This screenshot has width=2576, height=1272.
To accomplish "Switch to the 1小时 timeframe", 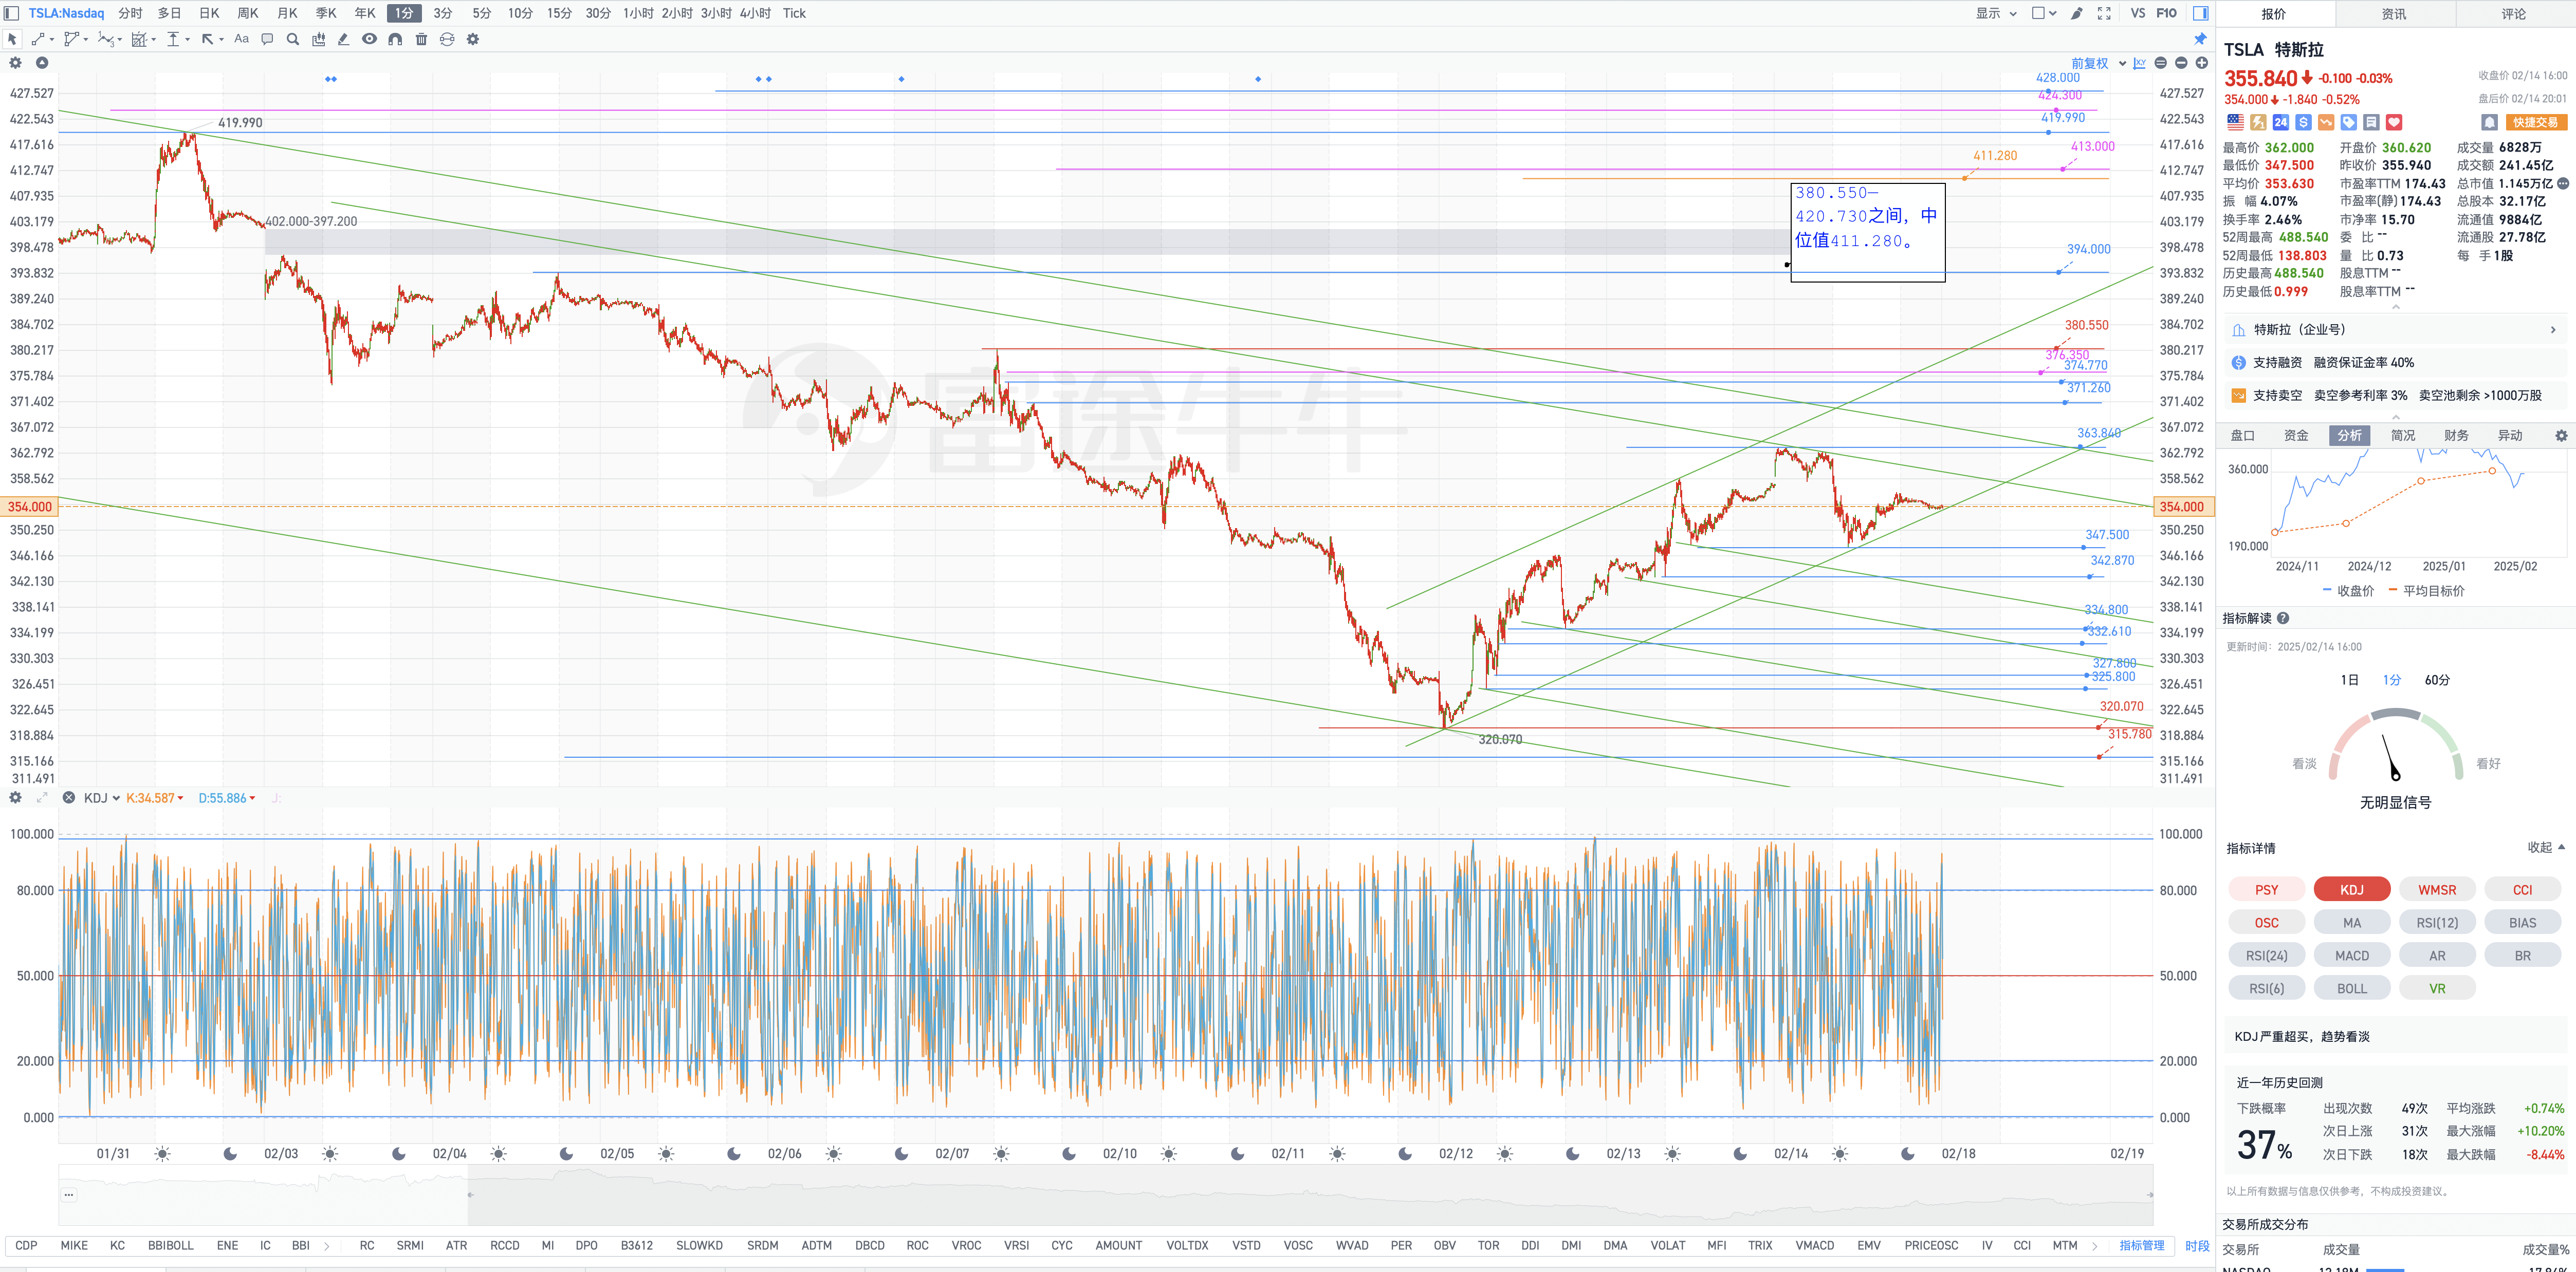I will pos(638,13).
